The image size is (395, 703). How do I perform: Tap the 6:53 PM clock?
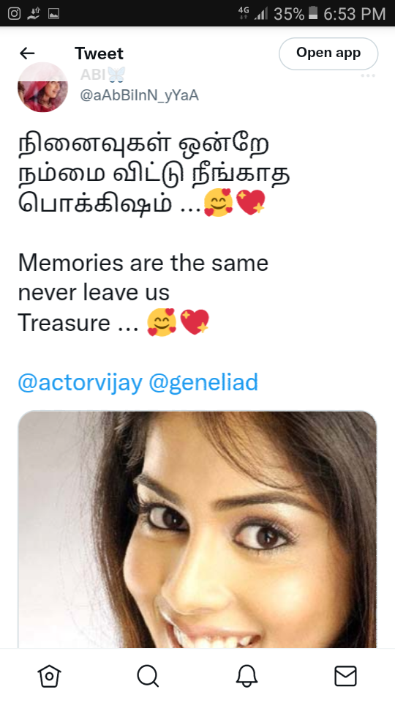354,14
